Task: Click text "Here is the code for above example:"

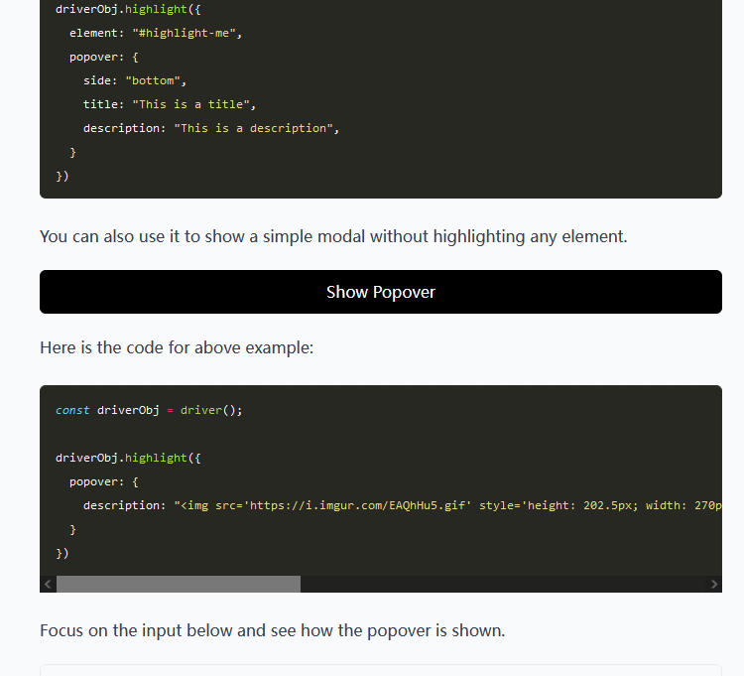Action: [x=177, y=347]
